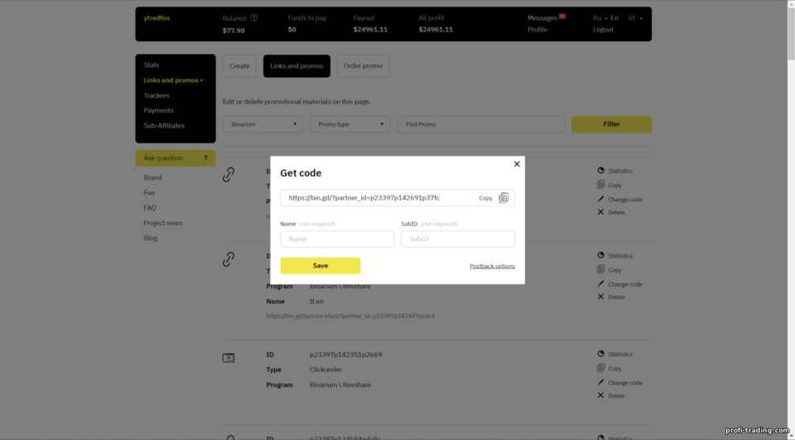Open the Fee link
The width and height of the screenshot is (795, 440).
(x=149, y=193)
